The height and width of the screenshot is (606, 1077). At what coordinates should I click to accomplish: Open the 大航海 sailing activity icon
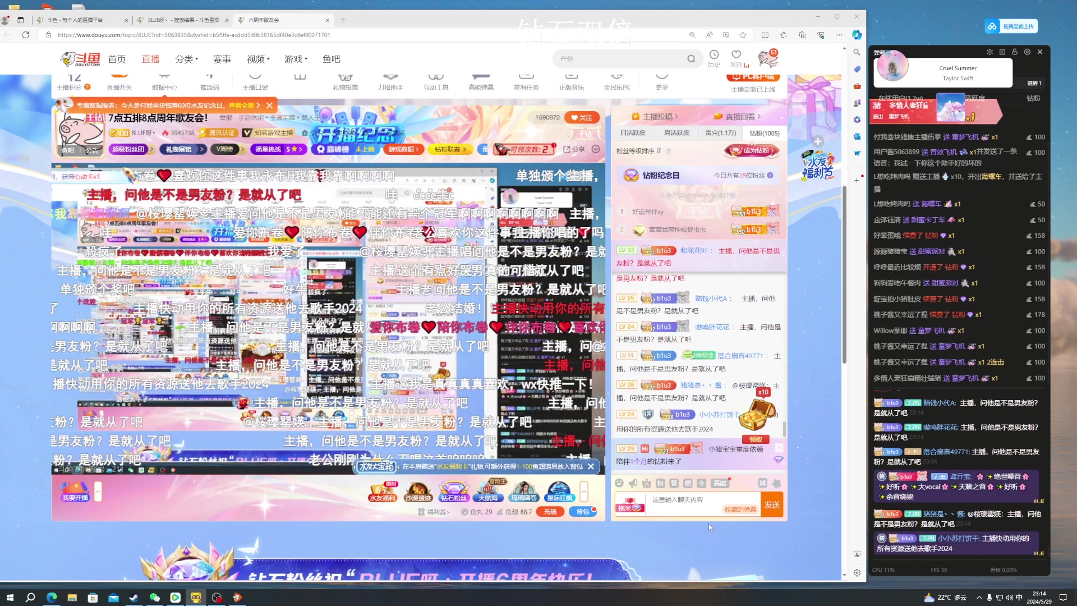tap(489, 492)
